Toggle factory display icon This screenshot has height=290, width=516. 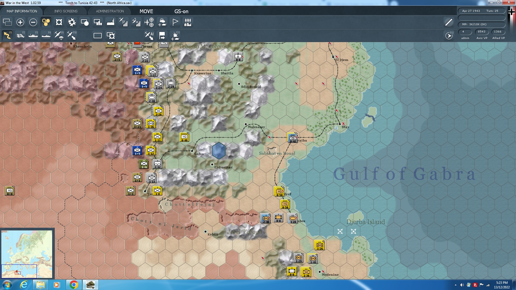(x=110, y=22)
